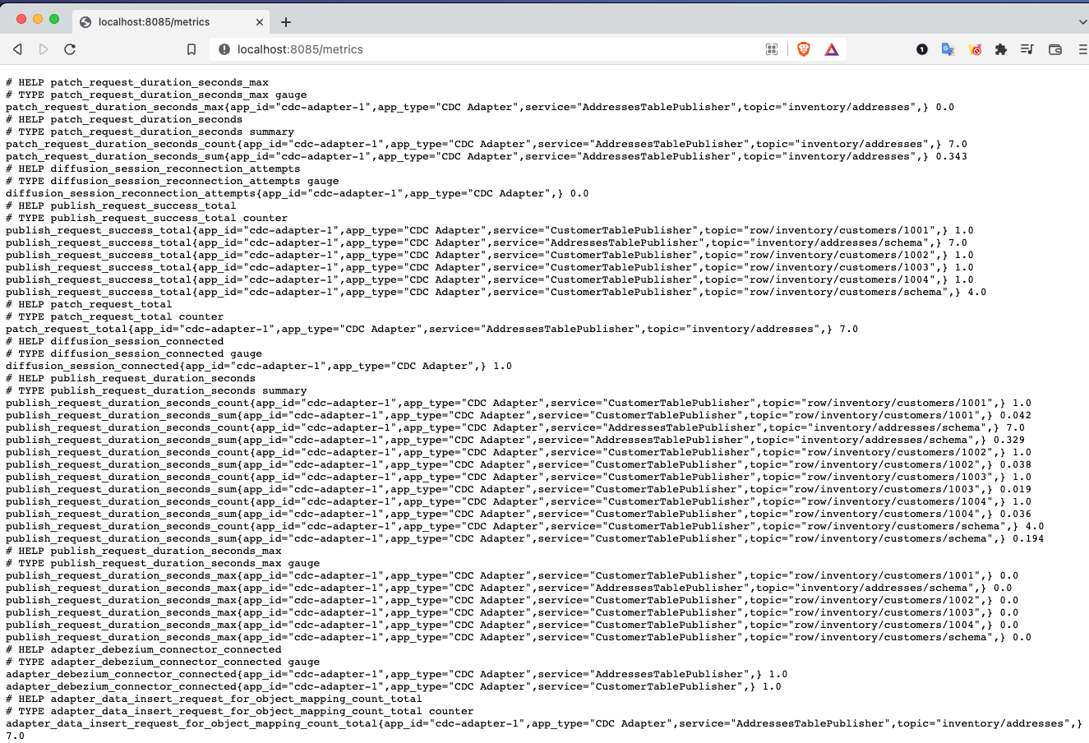Click the Google Translate extension icon

948,49
